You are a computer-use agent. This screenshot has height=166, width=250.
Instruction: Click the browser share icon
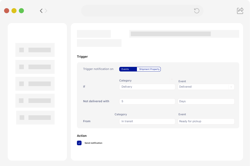pyautogui.click(x=240, y=11)
